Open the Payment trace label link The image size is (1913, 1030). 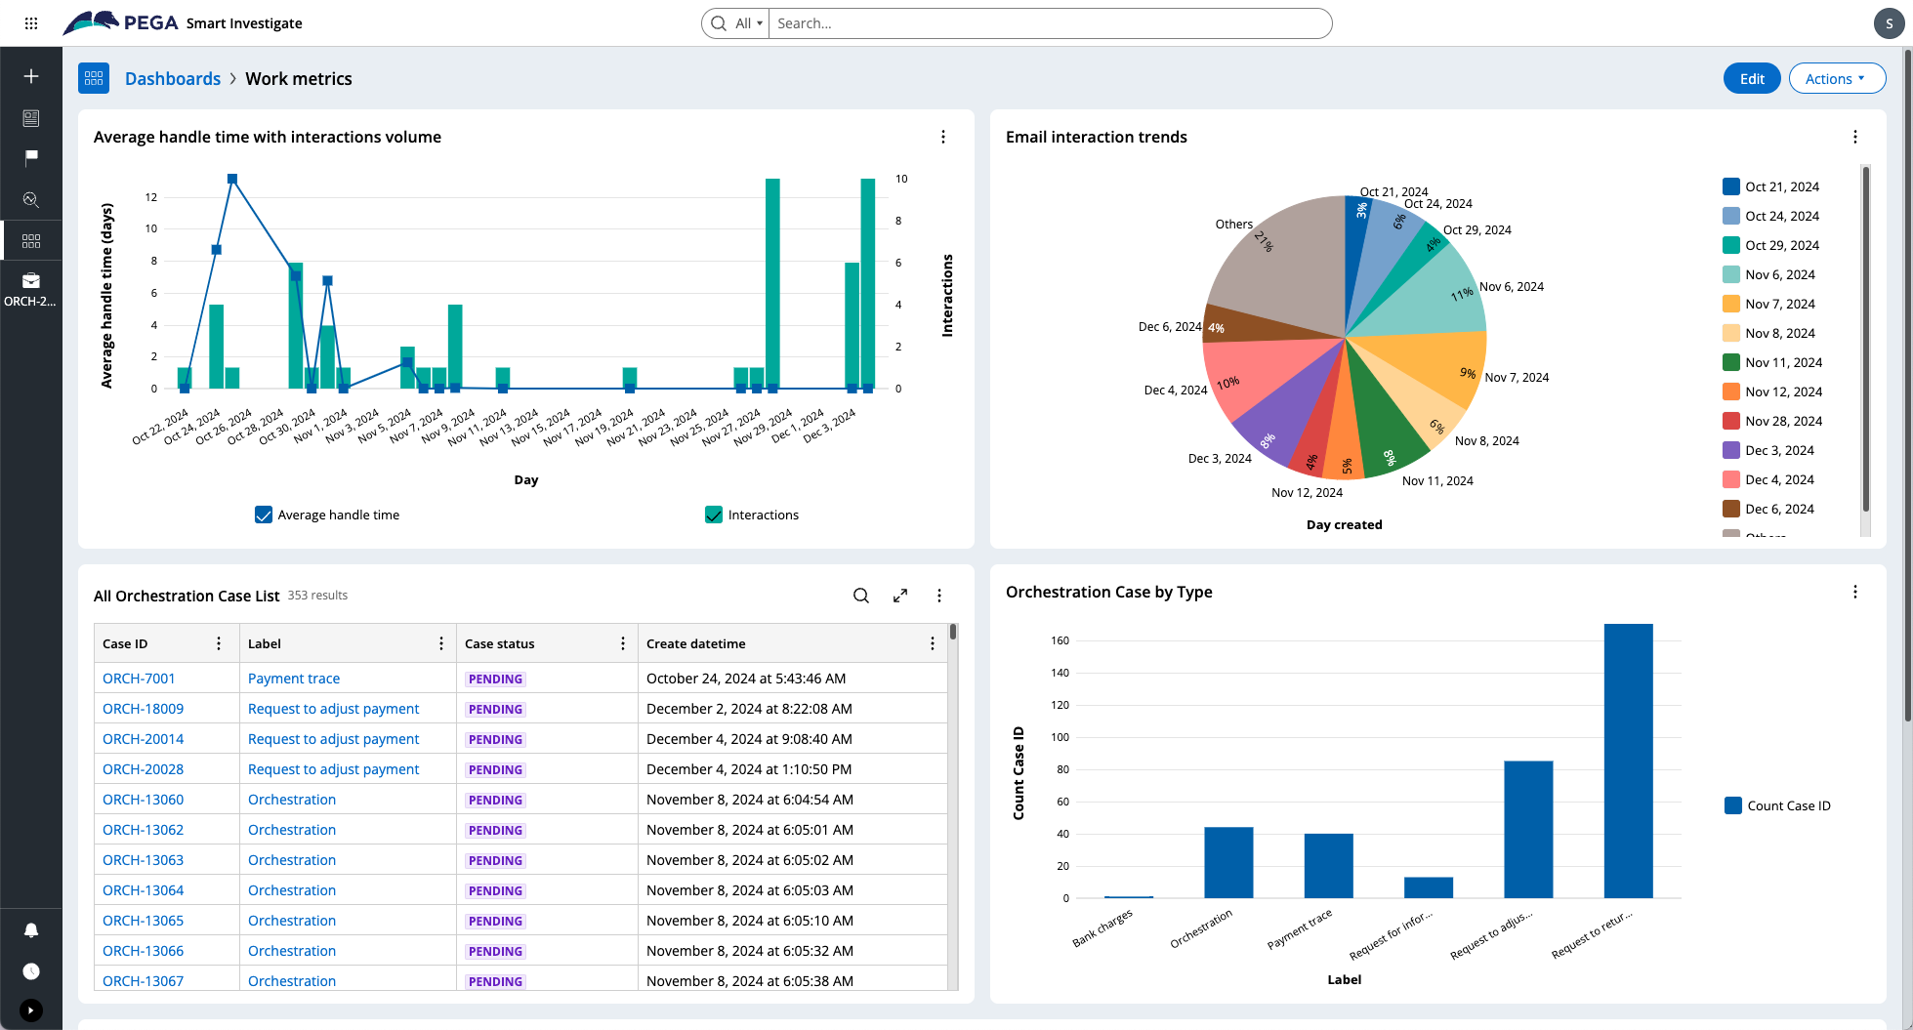(x=294, y=679)
